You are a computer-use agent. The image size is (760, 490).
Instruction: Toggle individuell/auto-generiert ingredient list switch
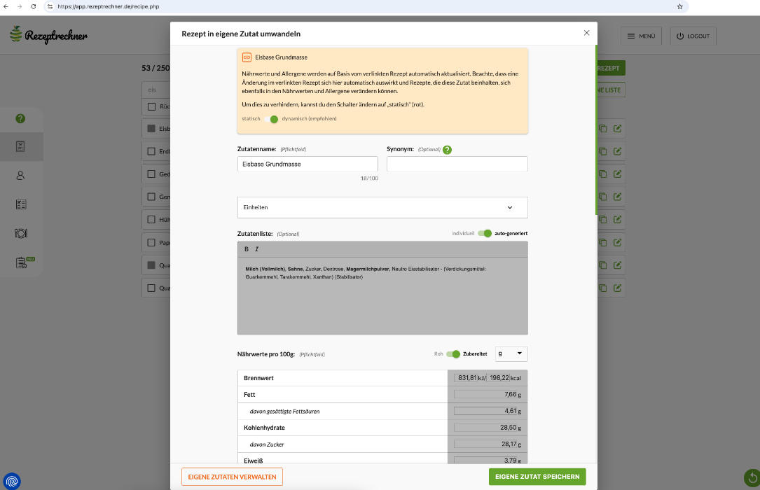click(485, 233)
